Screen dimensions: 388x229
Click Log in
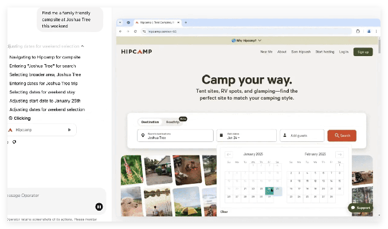[x=344, y=52]
